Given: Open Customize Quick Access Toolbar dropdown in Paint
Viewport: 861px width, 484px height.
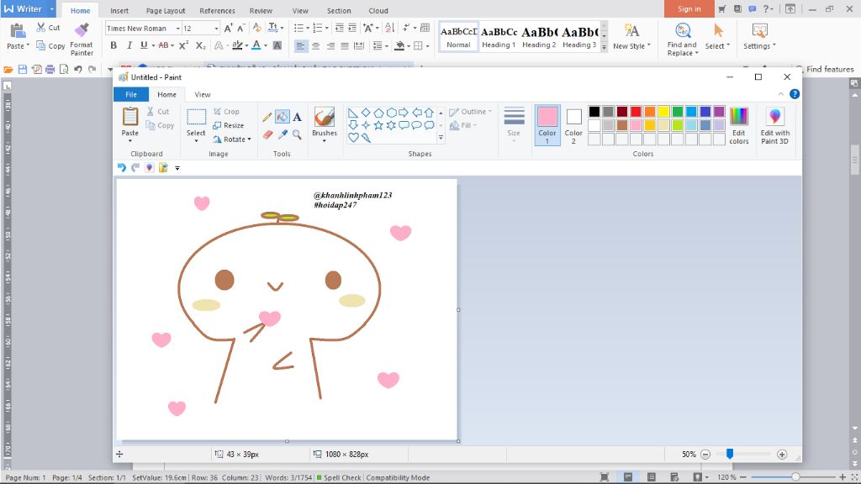Looking at the screenshot, I should [x=177, y=168].
